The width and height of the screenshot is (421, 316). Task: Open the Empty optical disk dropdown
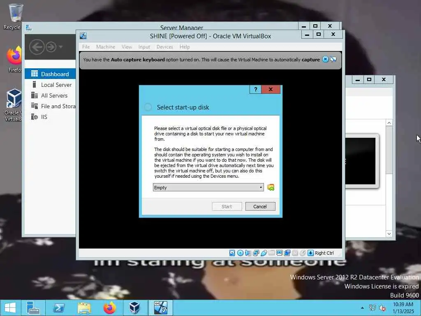pyautogui.click(x=208, y=188)
